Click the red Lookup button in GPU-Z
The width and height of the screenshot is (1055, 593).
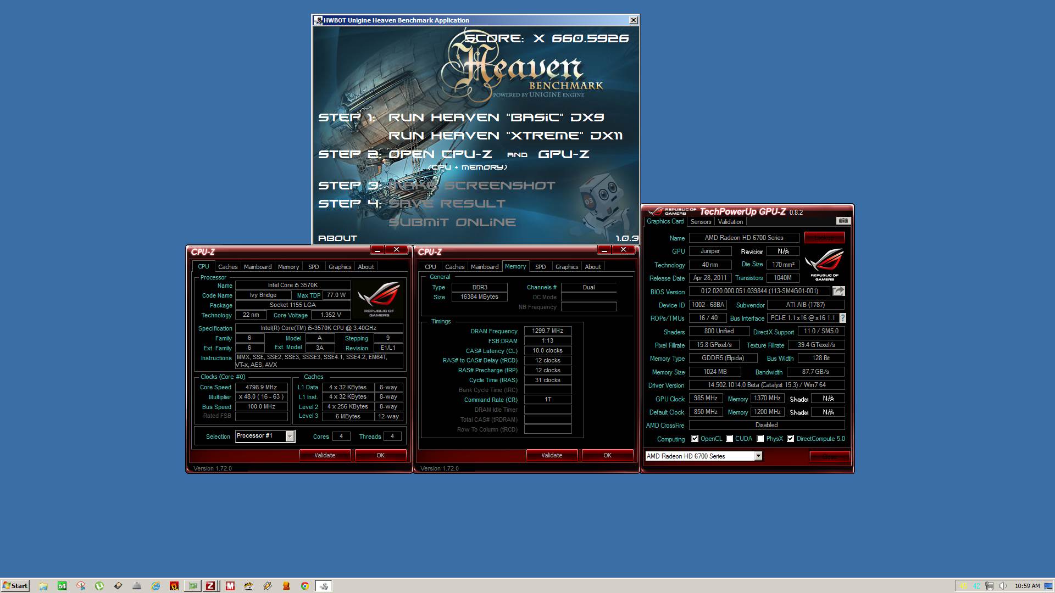pyautogui.click(x=824, y=238)
